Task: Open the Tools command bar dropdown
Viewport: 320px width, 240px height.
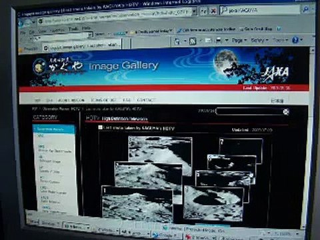Action: [x=280, y=40]
